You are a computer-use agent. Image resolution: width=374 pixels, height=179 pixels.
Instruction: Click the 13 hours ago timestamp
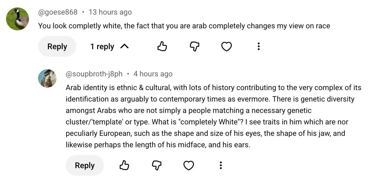(110, 12)
